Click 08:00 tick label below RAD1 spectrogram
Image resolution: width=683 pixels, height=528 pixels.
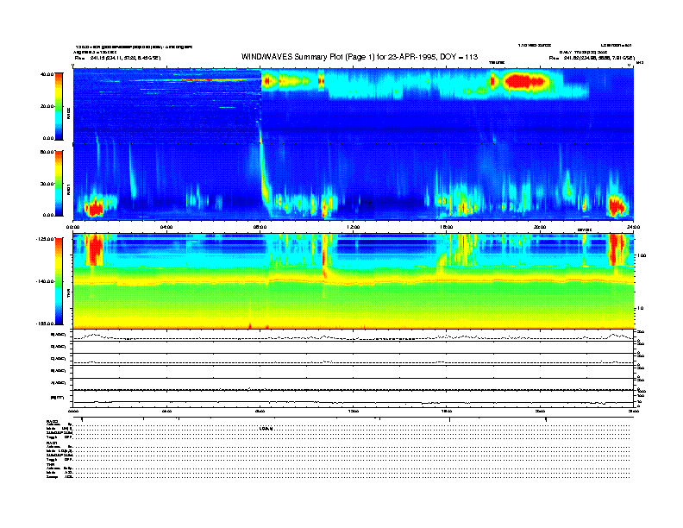pyautogui.click(x=260, y=227)
